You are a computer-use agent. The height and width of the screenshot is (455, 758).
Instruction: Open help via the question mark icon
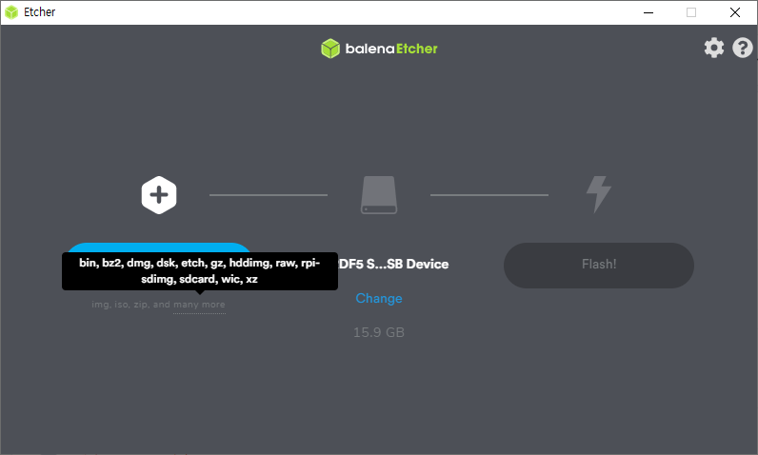pos(743,48)
